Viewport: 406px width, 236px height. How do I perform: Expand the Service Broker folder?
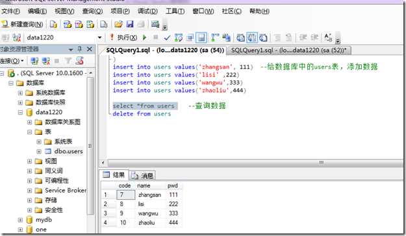[x=29, y=191]
